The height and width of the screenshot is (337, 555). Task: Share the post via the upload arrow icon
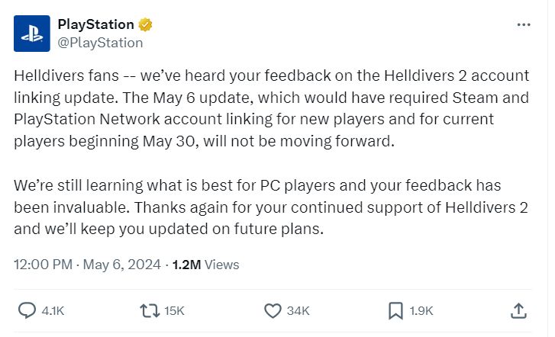(518, 310)
